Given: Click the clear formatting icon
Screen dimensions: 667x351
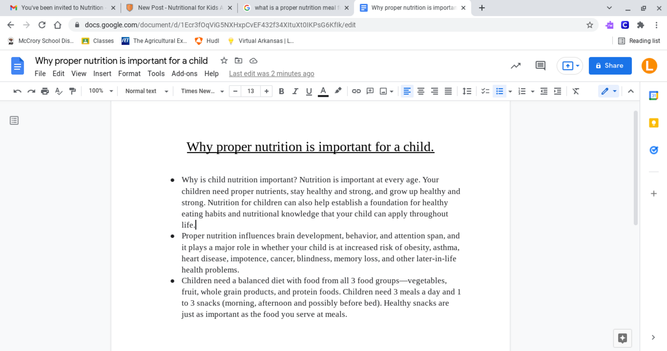Looking at the screenshot, I should tap(575, 91).
